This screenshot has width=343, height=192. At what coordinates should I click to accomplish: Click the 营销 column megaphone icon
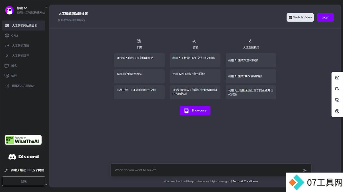pyautogui.click(x=194, y=41)
